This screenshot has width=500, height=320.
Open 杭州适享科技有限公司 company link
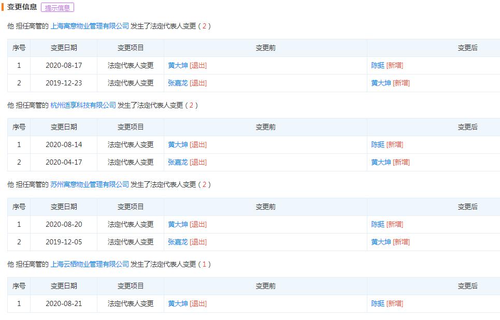(83, 105)
